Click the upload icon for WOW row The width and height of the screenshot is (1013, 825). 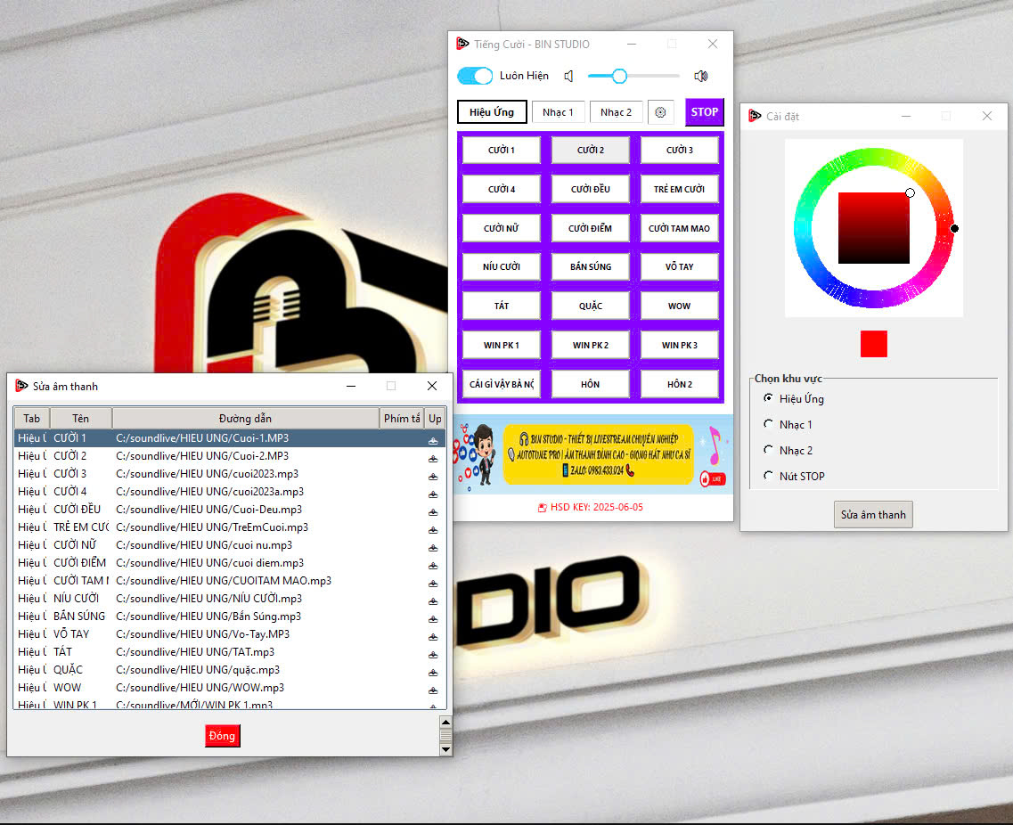(x=433, y=689)
